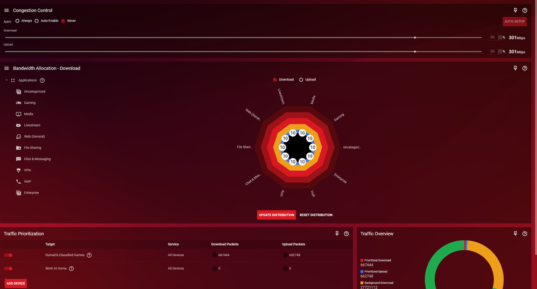537x289 pixels.
Task: Click the Media monitor icon
Action: pos(18,114)
